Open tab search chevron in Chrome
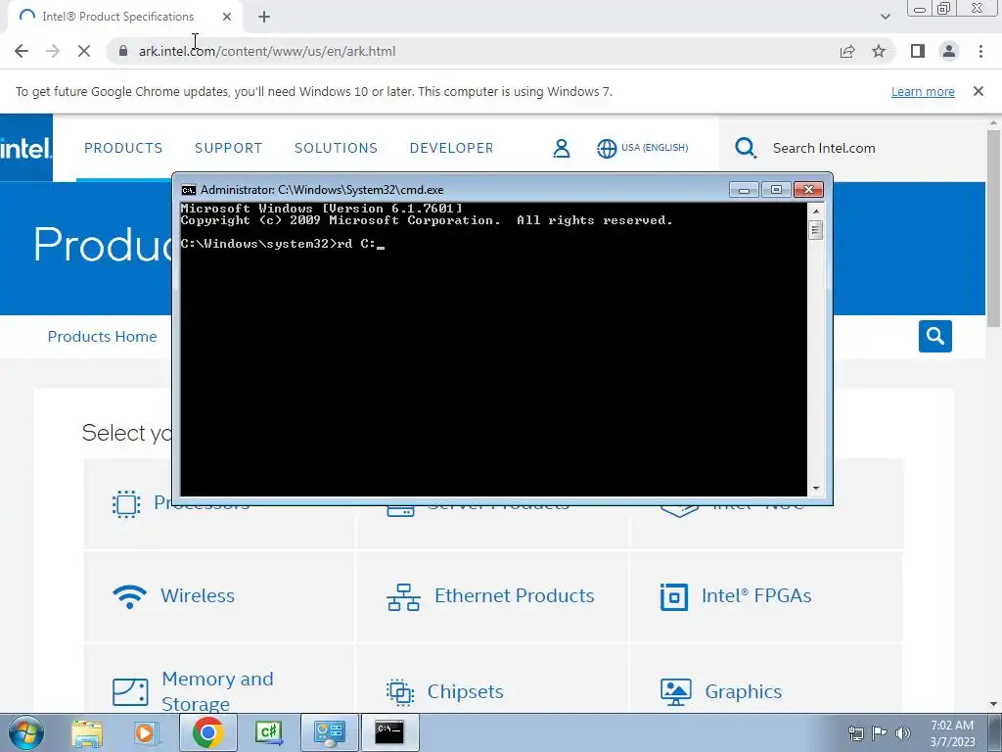 click(885, 17)
